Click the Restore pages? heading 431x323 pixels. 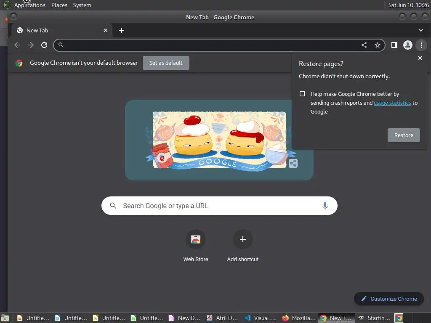tap(321, 64)
